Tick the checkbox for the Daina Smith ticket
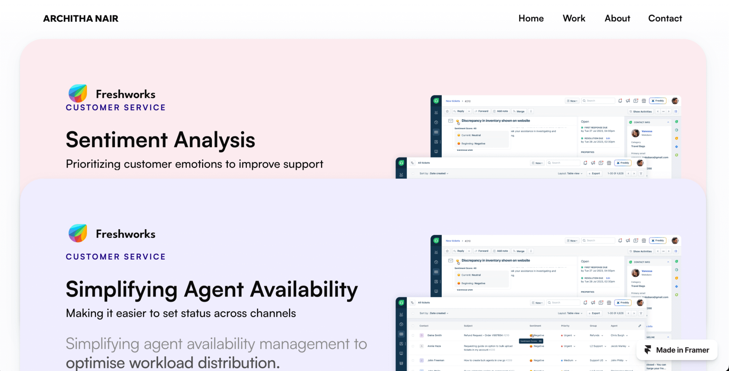 tap(413, 335)
